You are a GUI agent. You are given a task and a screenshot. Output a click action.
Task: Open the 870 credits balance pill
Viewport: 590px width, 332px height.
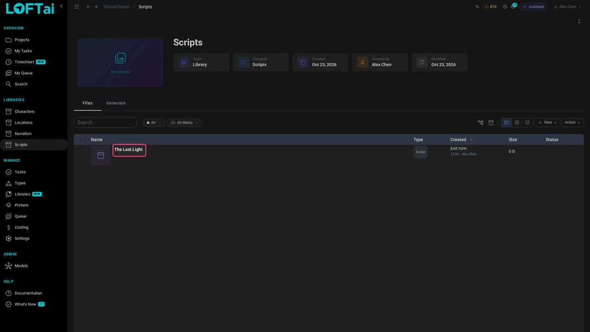coord(490,7)
